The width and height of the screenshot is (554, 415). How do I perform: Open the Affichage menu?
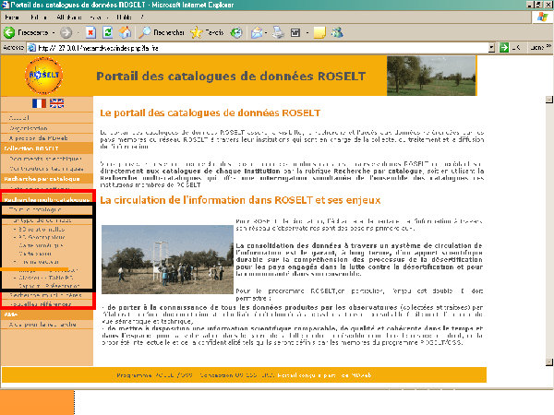(x=69, y=18)
